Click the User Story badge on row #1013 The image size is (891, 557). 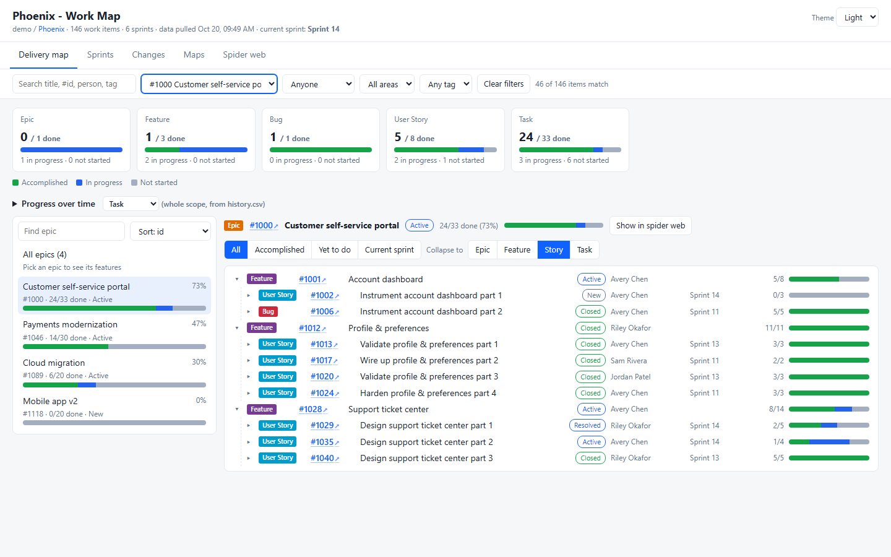click(x=278, y=344)
